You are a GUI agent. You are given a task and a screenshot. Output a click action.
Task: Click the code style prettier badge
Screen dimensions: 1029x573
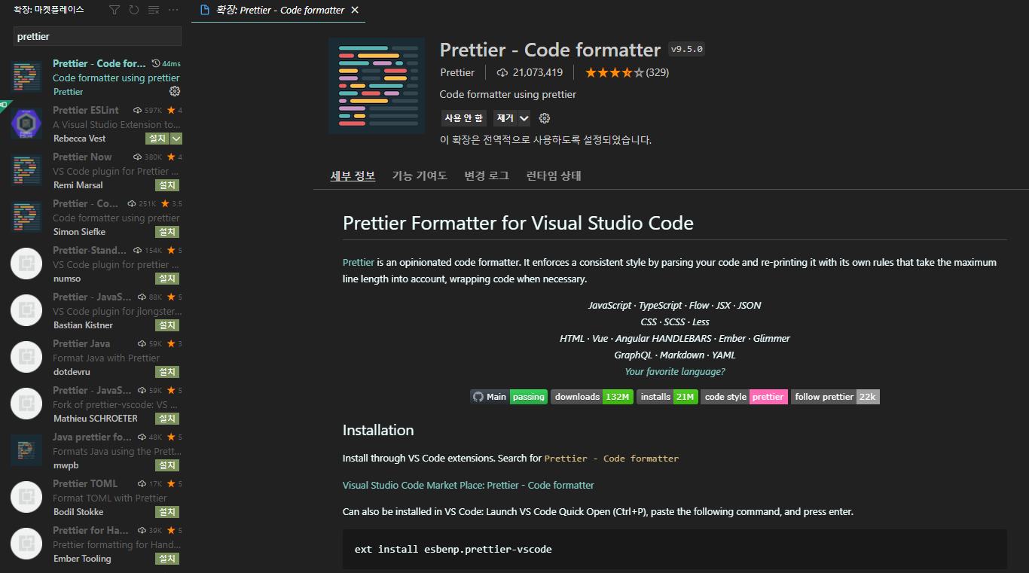[x=744, y=397]
